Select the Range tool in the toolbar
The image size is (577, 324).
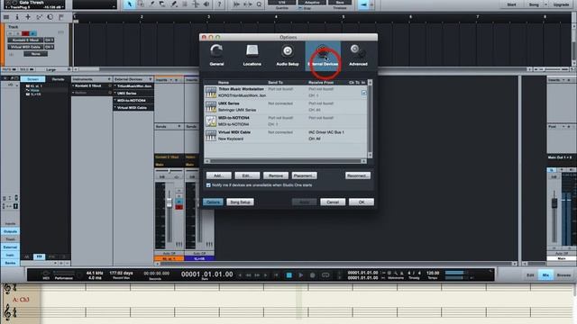[x=141, y=4]
